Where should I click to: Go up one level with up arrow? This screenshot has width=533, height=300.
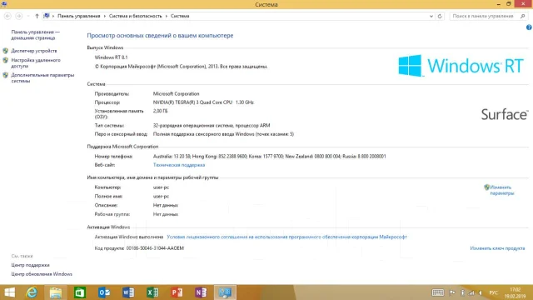(37, 16)
